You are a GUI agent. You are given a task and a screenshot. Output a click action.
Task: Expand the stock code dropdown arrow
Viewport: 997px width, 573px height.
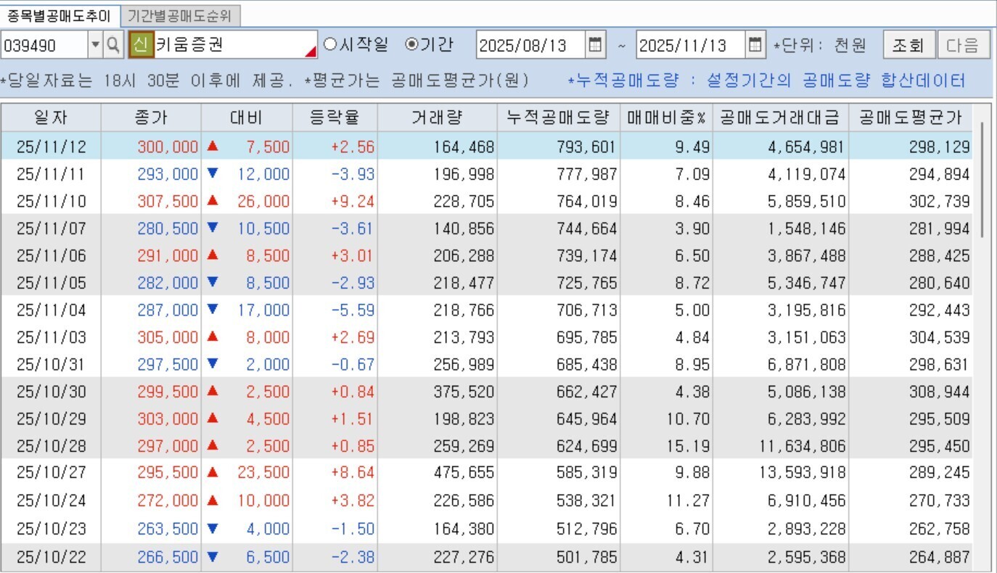[96, 45]
